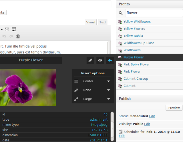
Task: Toggle the eye preview icon in the Purple Flower panel
Action: [x=100, y=60]
